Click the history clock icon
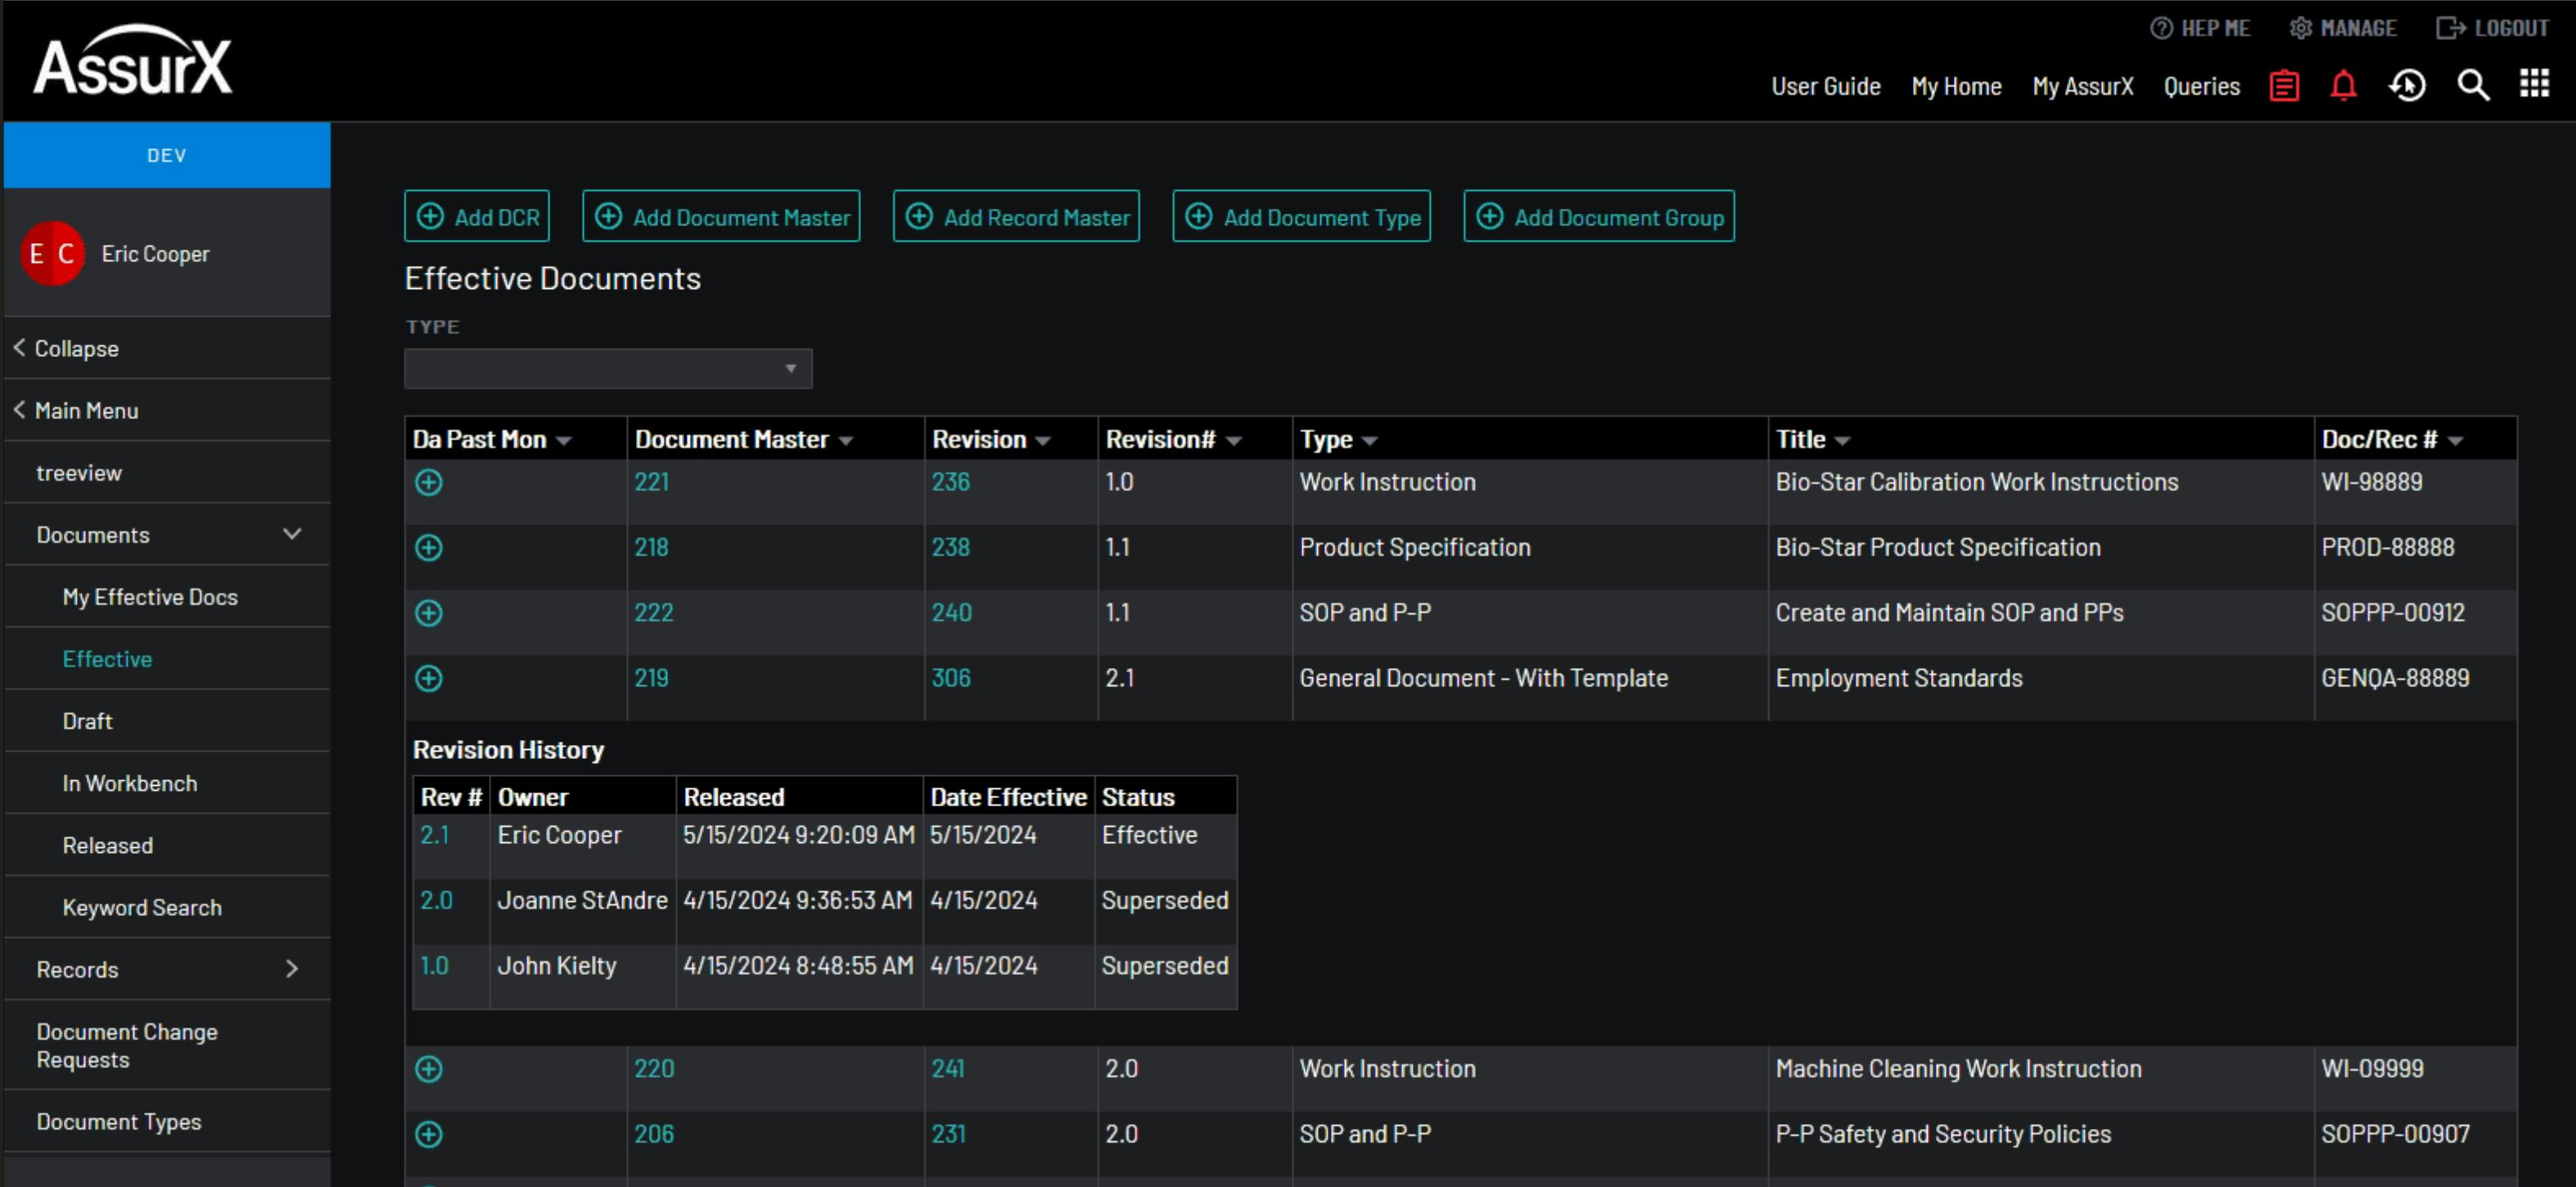2576x1187 pixels. point(2407,86)
